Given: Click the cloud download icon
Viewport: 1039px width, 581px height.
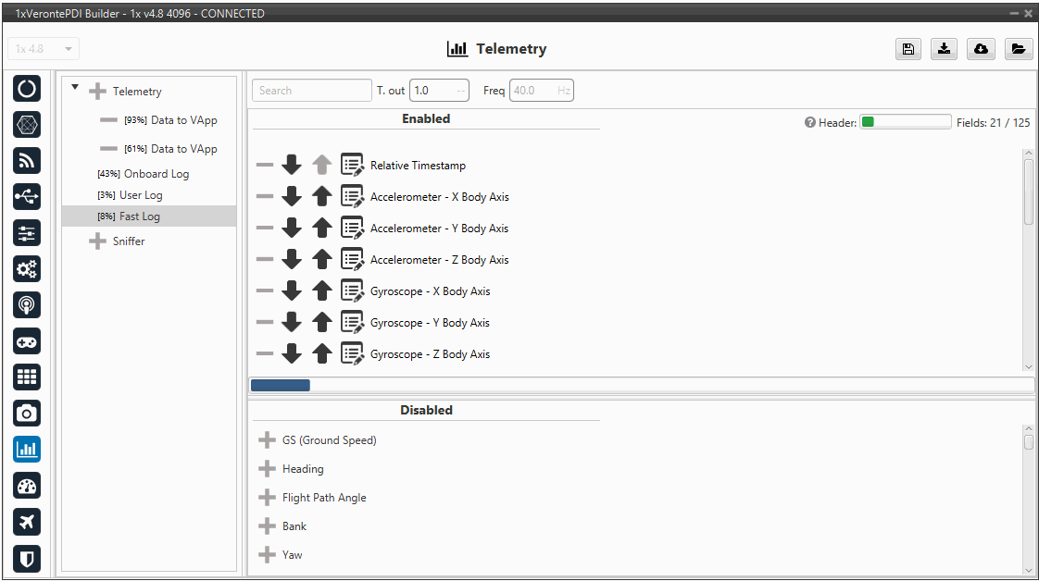Looking at the screenshot, I should click(x=981, y=49).
